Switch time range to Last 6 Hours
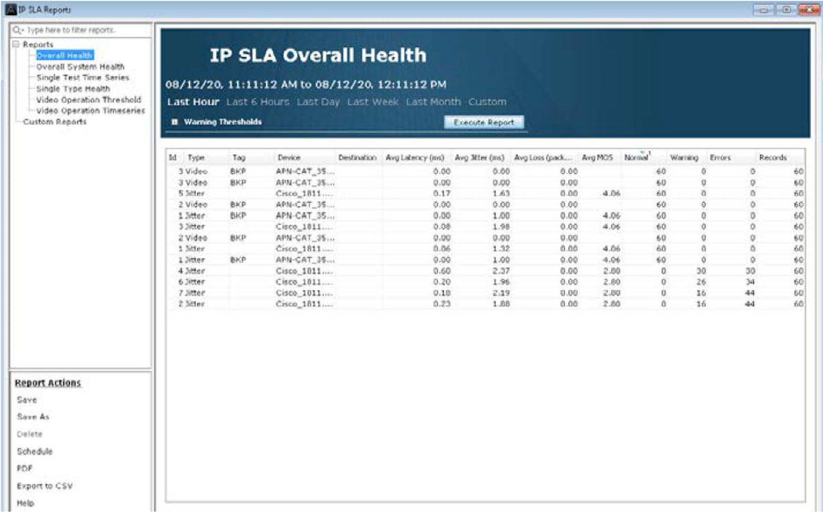The image size is (823, 512). [257, 101]
